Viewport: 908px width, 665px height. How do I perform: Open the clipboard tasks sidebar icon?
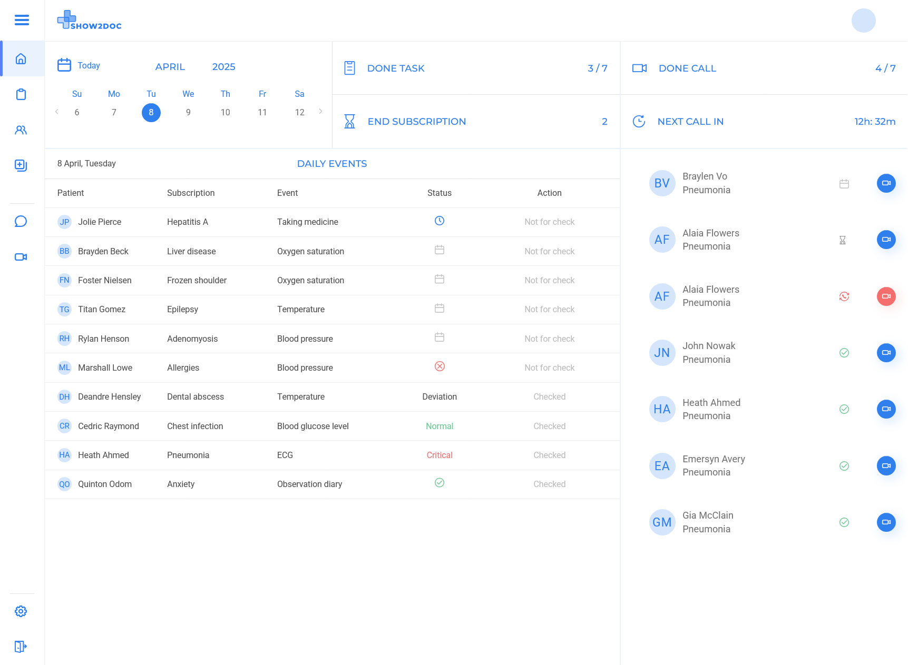click(21, 94)
